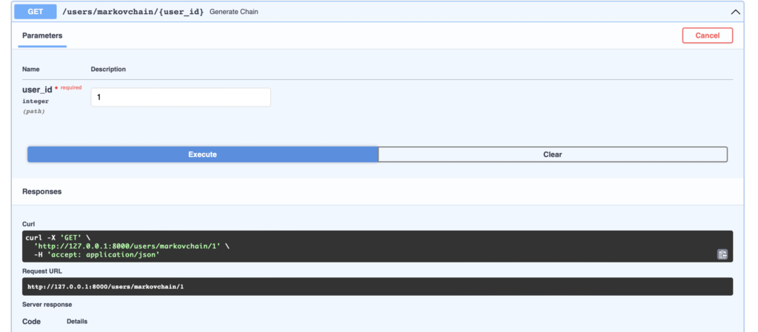758x332 pixels.
Task: Focus the user_id input field
Action: click(181, 97)
